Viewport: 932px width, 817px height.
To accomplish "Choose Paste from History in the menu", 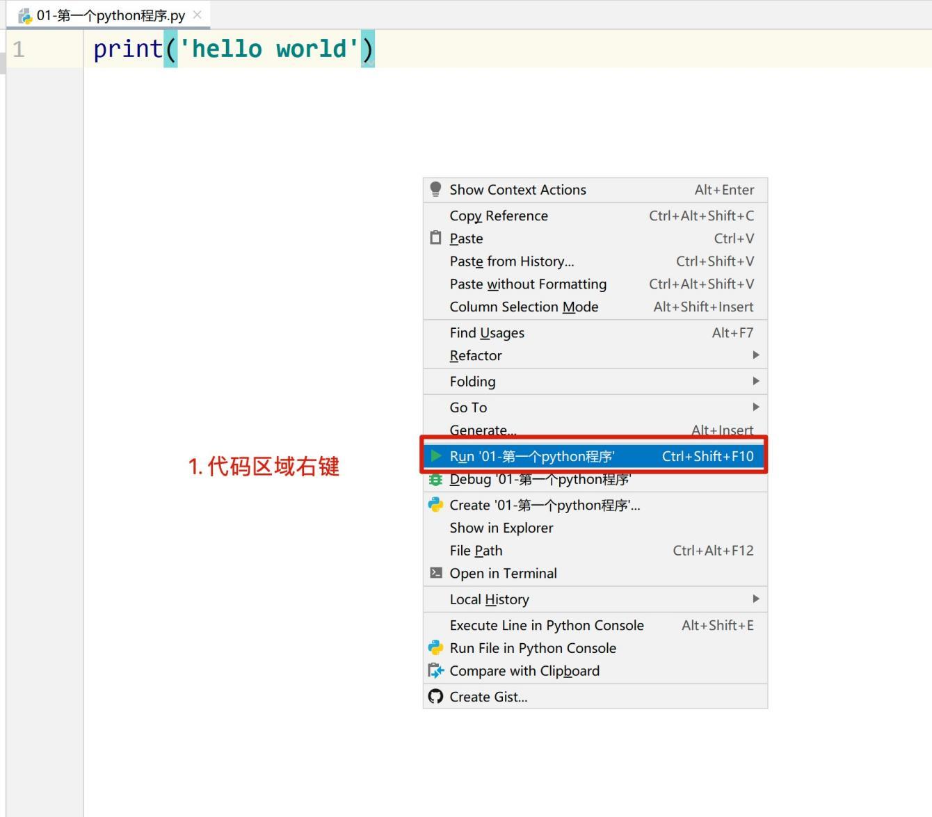I will 511,261.
